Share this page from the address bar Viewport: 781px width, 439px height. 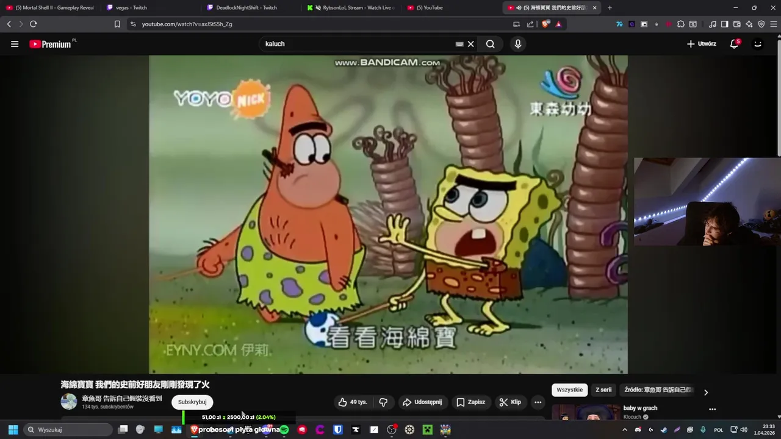pyautogui.click(x=530, y=24)
